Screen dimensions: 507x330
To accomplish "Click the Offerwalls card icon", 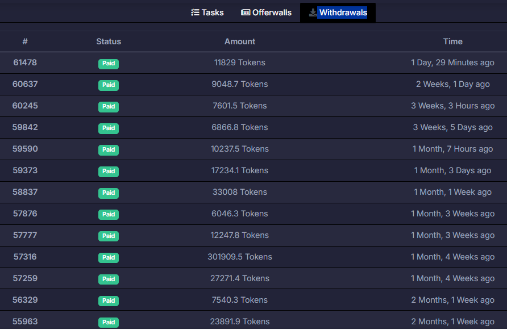I will click(x=246, y=12).
